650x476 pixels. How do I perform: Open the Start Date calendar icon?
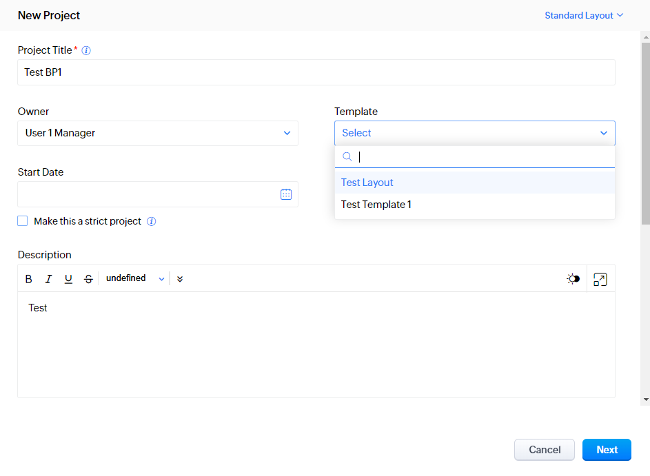(286, 194)
